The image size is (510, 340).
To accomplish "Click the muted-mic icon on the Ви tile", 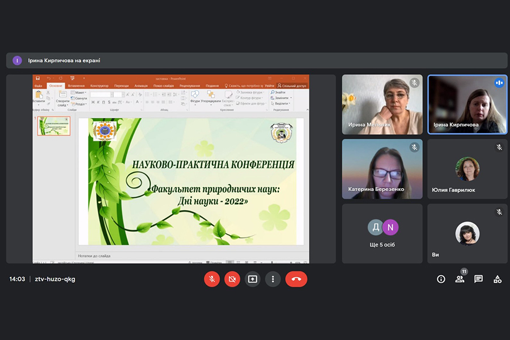I will [x=499, y=212].
